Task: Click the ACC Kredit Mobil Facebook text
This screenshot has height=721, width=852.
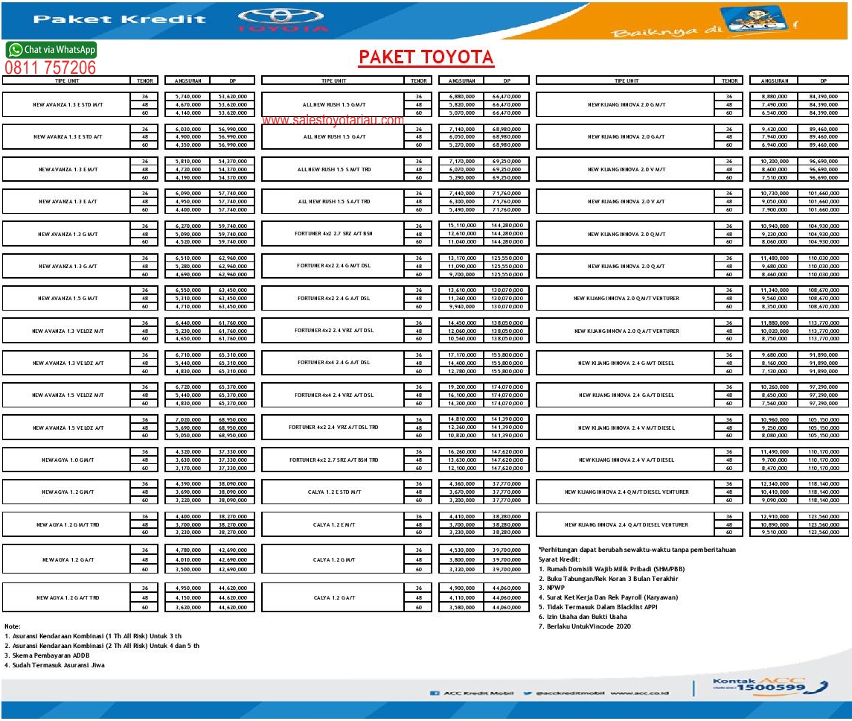Action: point(478,693)
